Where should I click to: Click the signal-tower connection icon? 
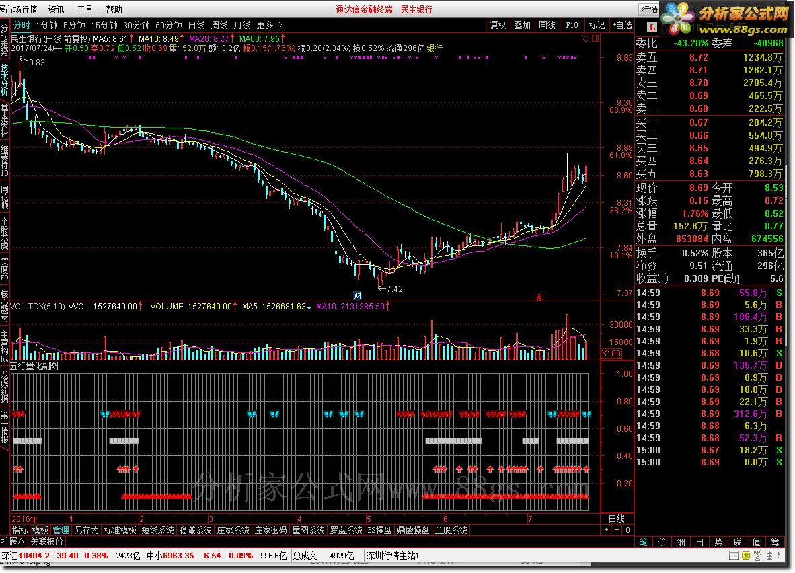757,556
